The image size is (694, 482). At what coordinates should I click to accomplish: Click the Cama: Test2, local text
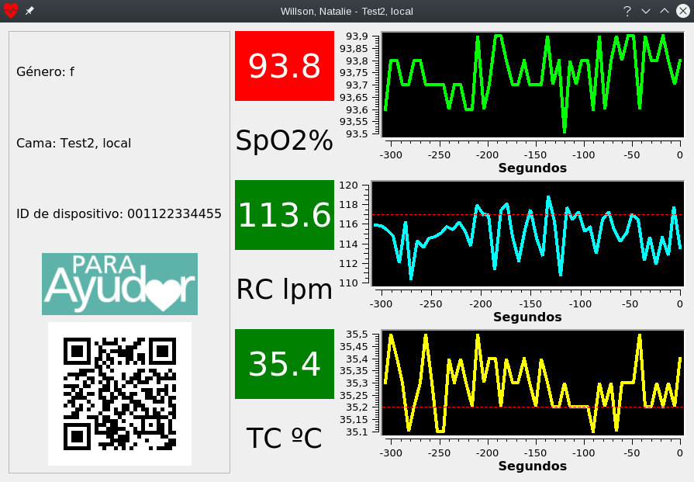(x=74, y=143)
